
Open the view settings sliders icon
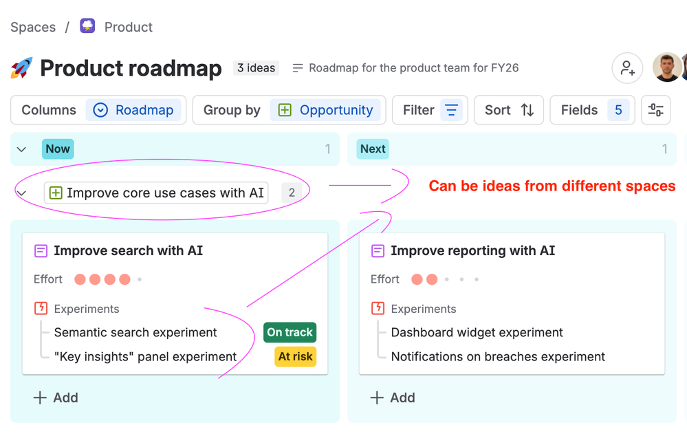[x=655, y=110]
